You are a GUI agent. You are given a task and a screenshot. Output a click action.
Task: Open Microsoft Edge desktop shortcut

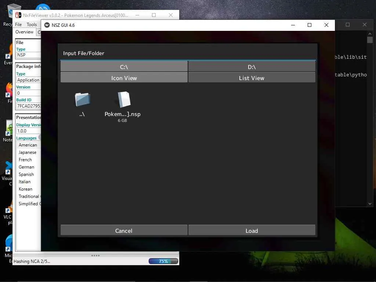coord(8,249)
